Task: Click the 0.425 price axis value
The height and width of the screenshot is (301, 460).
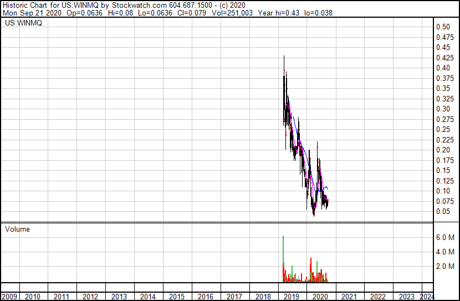Action: [445, 58]
